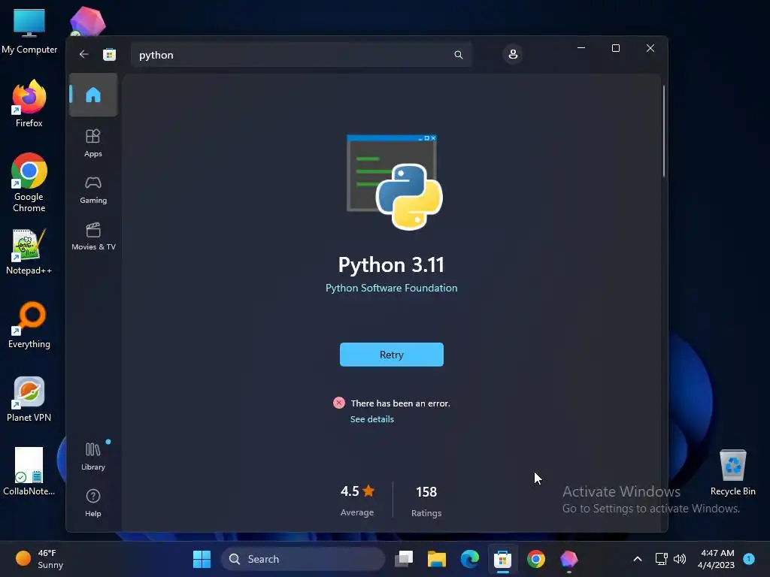Screen dimensions: 770x577
Task: Open the notification badge in taskbar corner
Action: tap(749, 558)
